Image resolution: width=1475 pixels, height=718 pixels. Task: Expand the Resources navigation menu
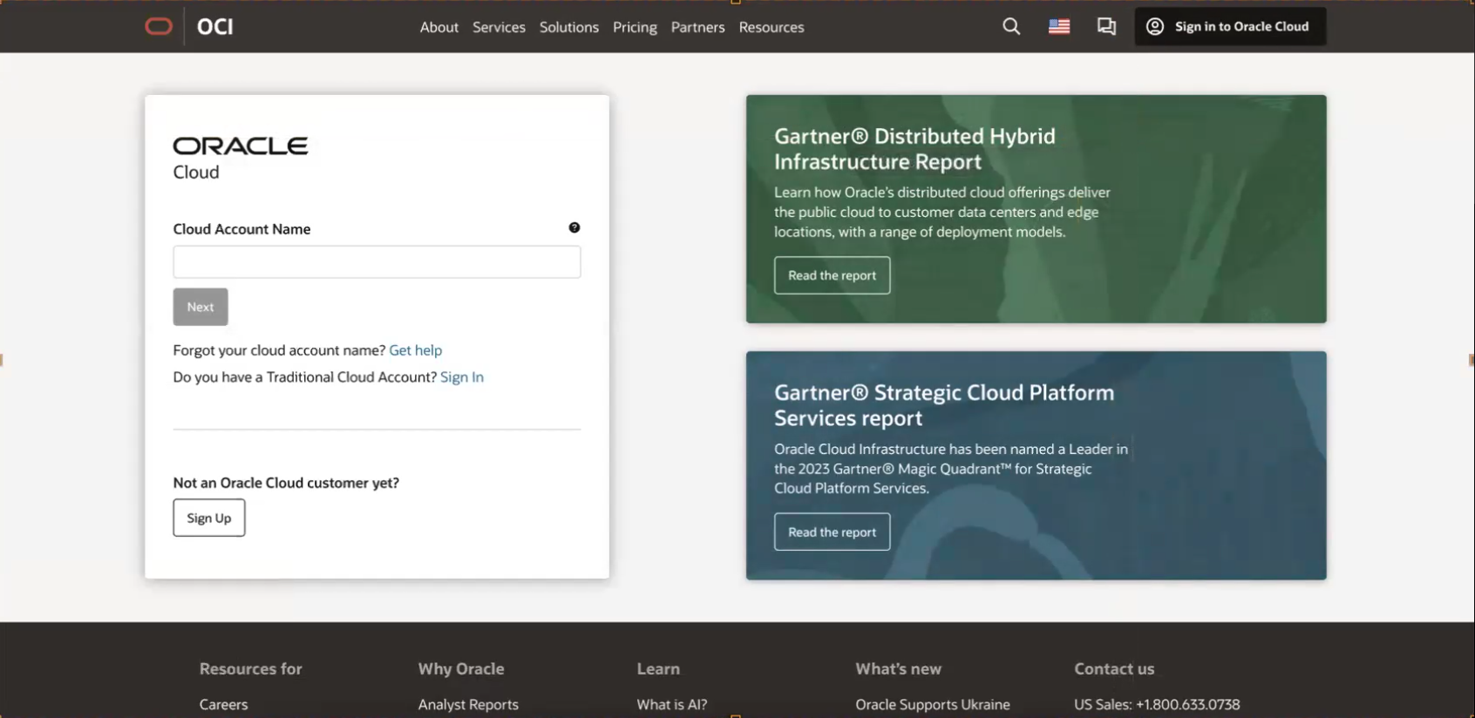click(771, 27)
